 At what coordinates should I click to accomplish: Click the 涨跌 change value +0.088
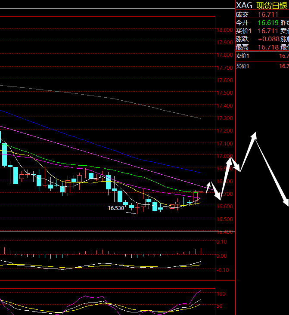[269, 39]
